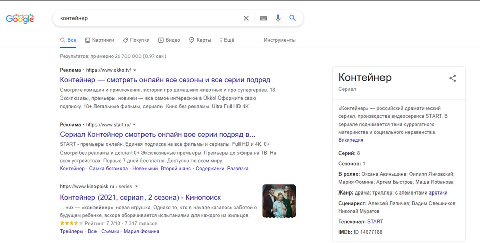Switch to the Видео tab
Viewport: 480px width, 243px height.
tap(169, 40)
